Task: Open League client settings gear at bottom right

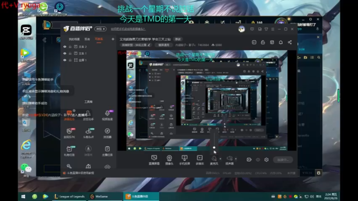Action: click(319, 173)
